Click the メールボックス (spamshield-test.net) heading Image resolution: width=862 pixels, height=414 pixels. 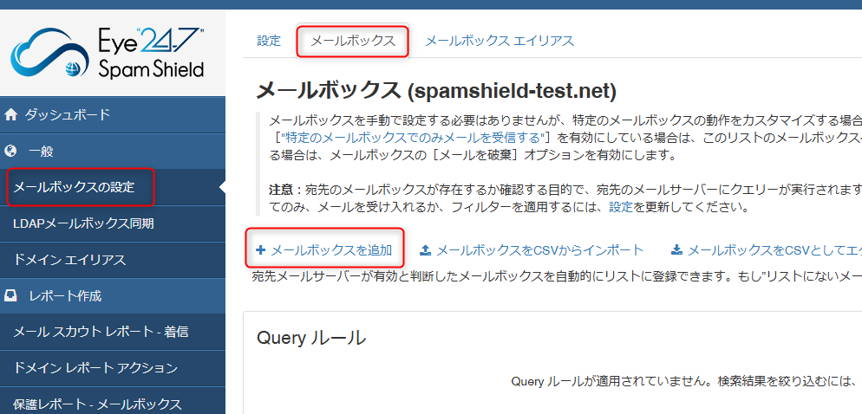point(436,91)
